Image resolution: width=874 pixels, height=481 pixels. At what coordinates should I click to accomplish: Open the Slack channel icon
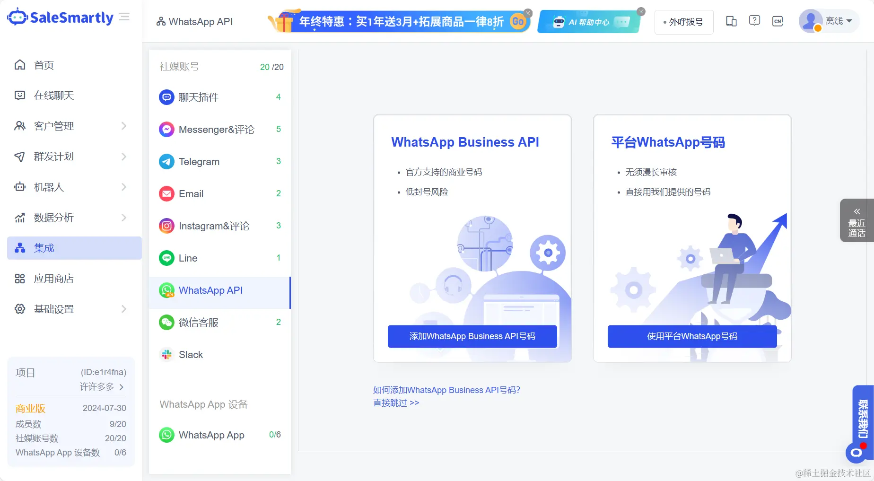pos(166,355)
